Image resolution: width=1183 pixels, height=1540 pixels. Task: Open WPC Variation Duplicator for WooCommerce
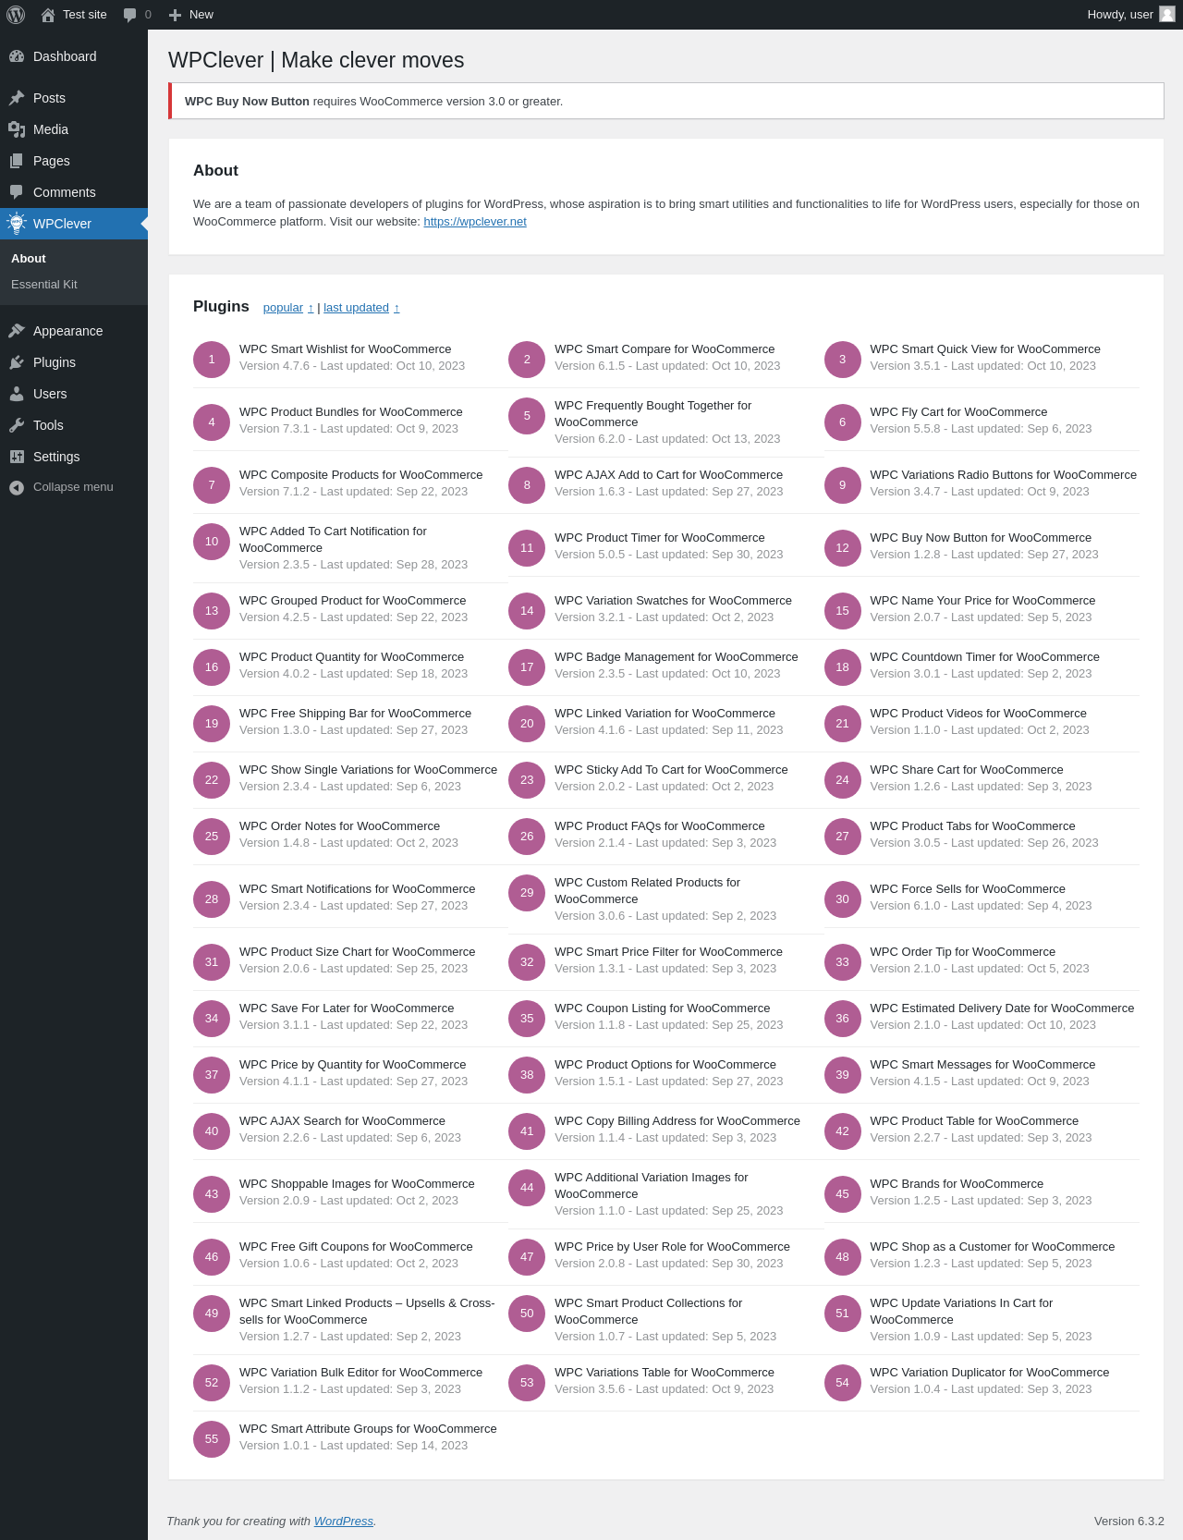pos(989,1373)
